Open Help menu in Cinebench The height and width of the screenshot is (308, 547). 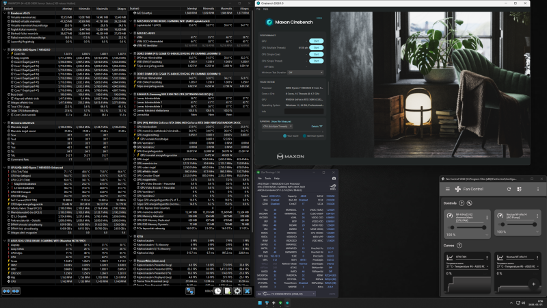pos(266,9)
